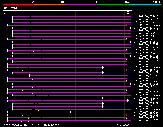
Task: Click the arrowhead ending the A7S9N7 alignment
Action: click(103, 98)
